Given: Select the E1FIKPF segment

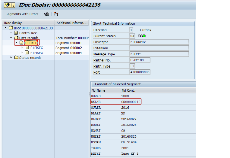Looking at the screenshot, I should coord(31,43).
